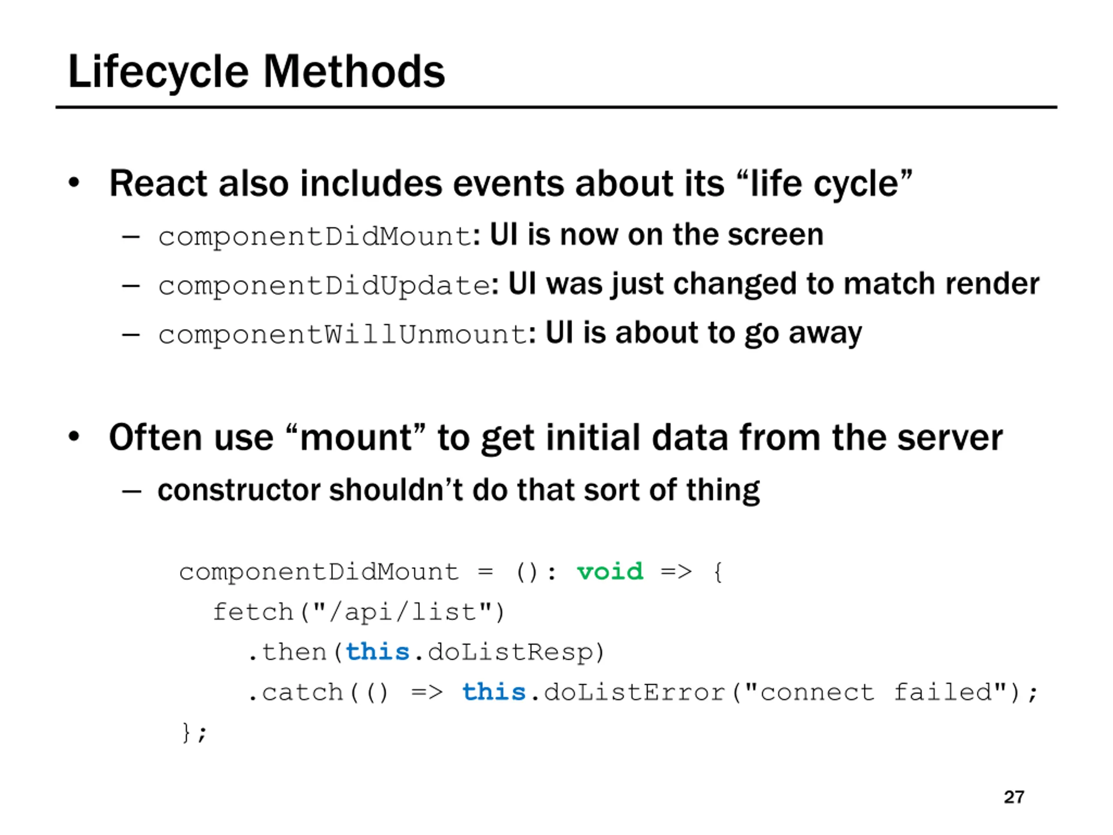Click "UI was just changed to match render"
1113x835 pixels.
773,284
